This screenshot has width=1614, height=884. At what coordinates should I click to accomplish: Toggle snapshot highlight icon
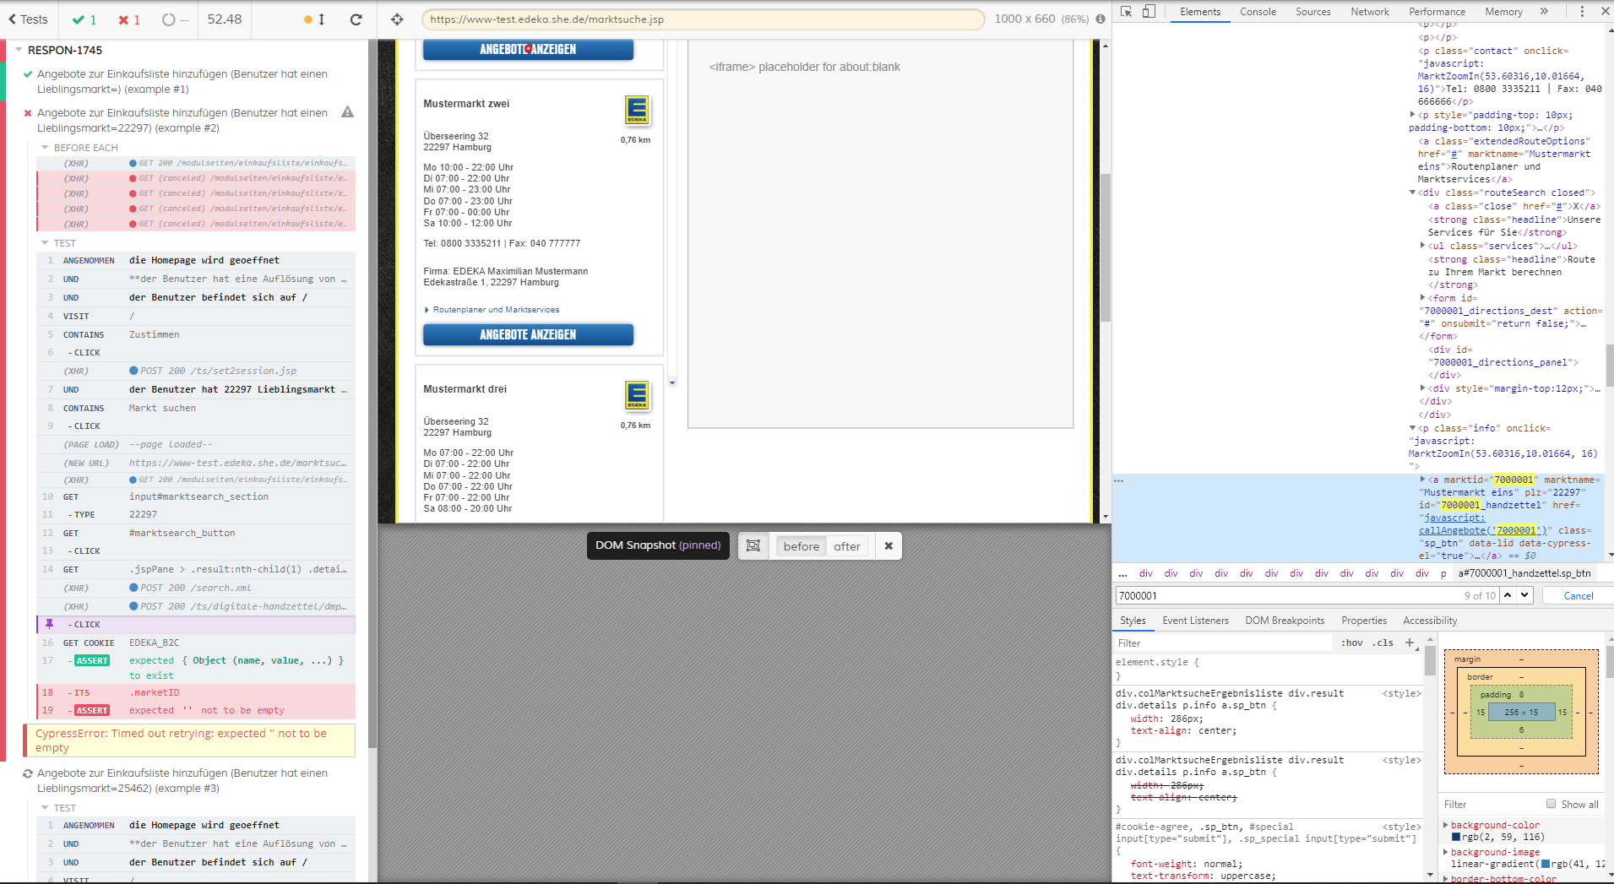click(x=753, y=546)
